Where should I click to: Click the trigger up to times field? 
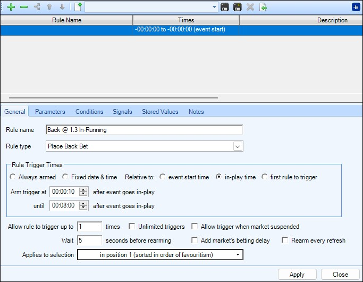coord(89,226)
